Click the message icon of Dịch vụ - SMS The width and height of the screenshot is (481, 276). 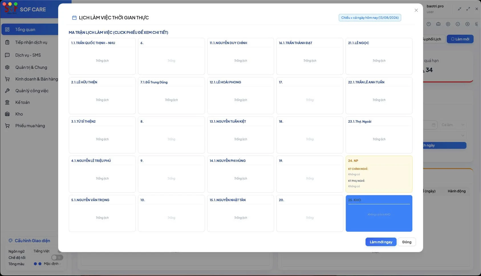[x=7, y=55]
